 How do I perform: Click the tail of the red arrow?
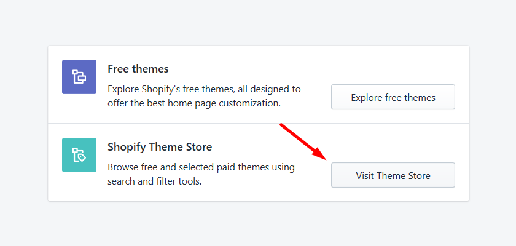282,125
